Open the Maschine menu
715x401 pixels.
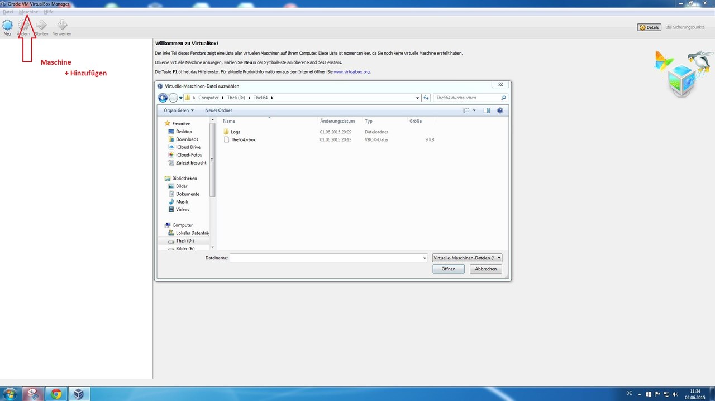tap(28, 12)
